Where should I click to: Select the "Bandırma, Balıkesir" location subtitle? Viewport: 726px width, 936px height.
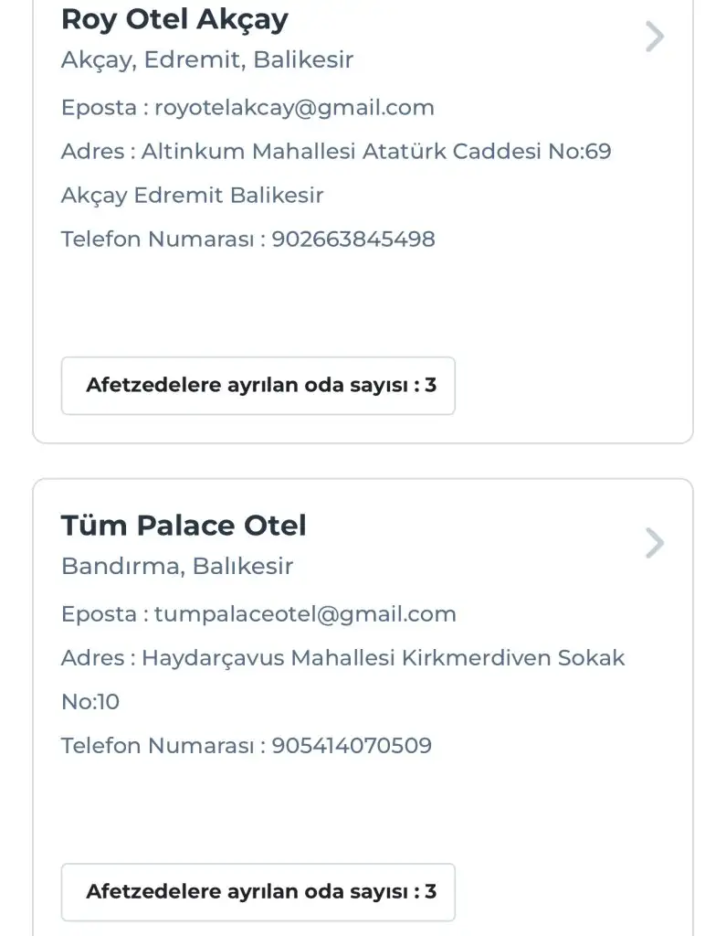point(177,567)
